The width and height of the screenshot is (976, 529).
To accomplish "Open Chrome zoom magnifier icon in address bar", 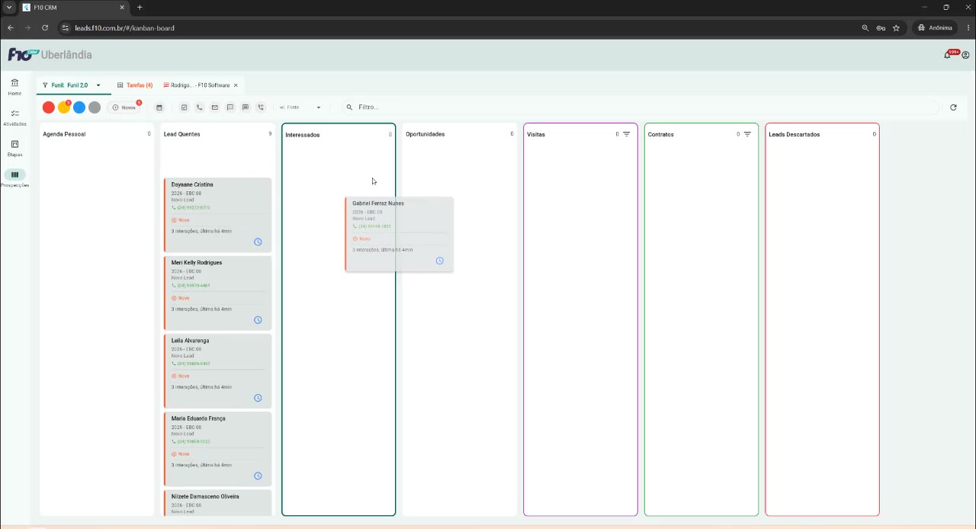I will coord(865,28).
